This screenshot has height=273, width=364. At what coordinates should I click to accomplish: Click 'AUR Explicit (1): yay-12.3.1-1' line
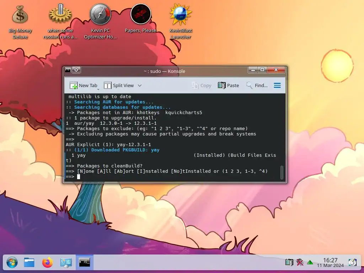click(x=108, y=145)
